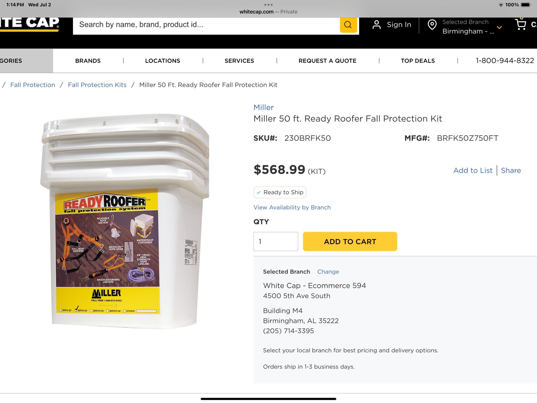Expand the Selected Branch dropdown chevron
This screenshot has height=403, width=537.
(x=499, y=27)
